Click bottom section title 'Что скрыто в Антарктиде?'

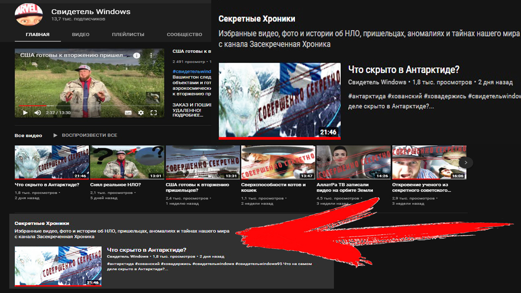[147, 250]
